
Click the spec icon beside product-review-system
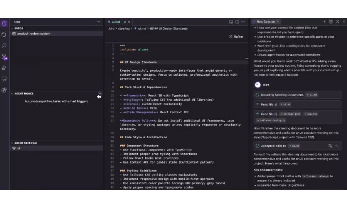click(x=14, y=34)
